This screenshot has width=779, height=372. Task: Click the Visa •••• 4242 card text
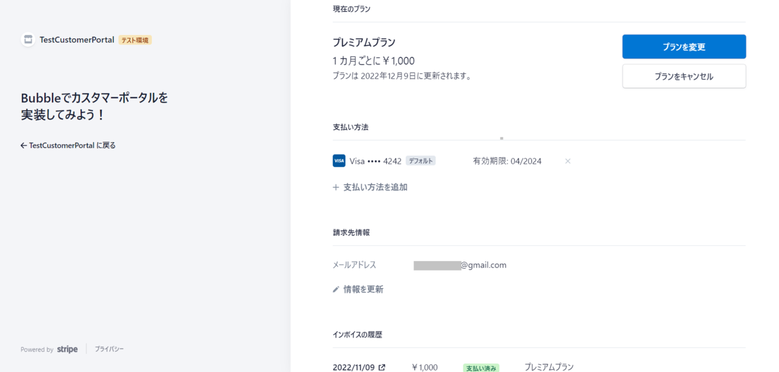point(375,161)
